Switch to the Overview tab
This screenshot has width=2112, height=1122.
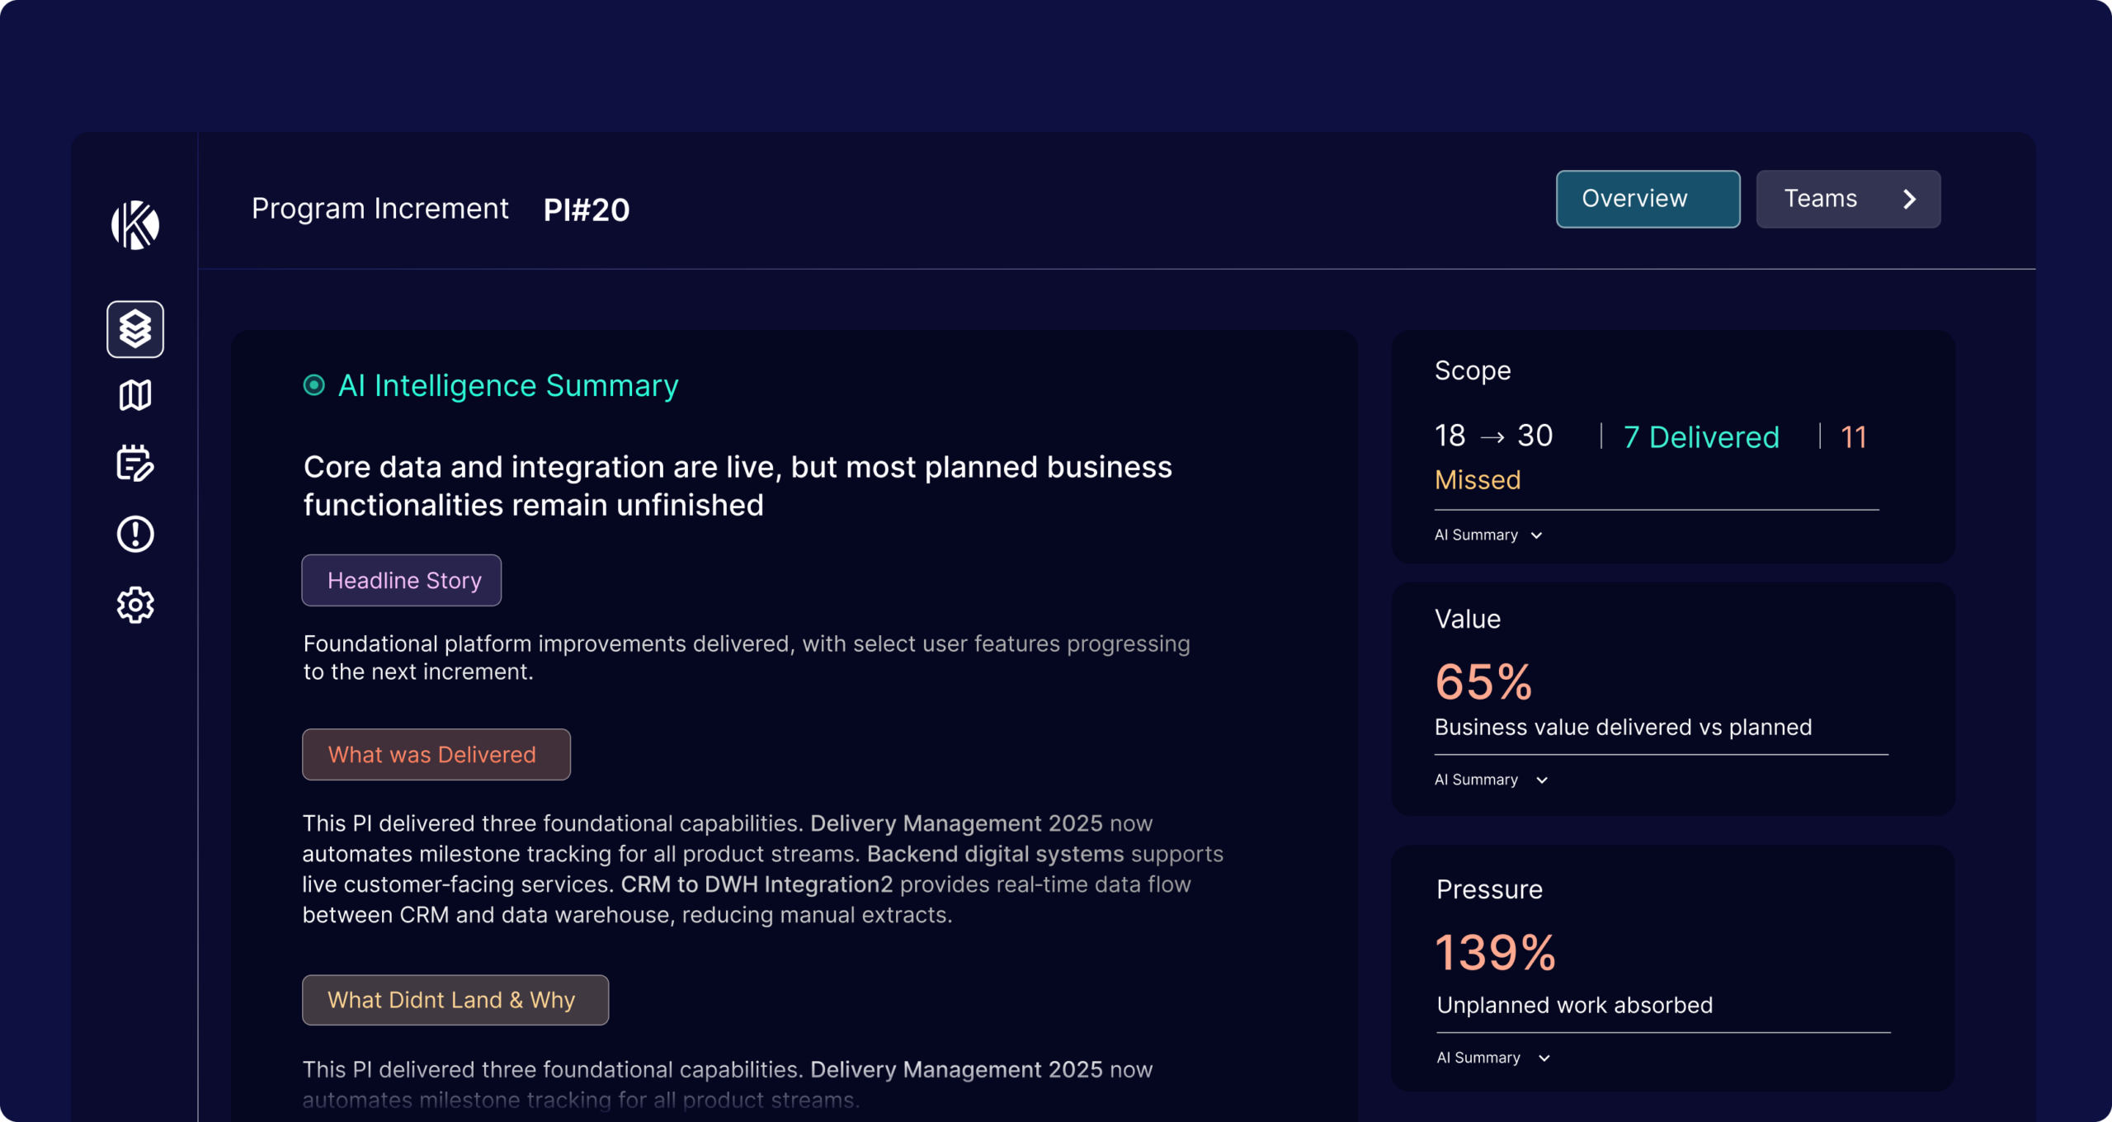(x=1648, y=199)
